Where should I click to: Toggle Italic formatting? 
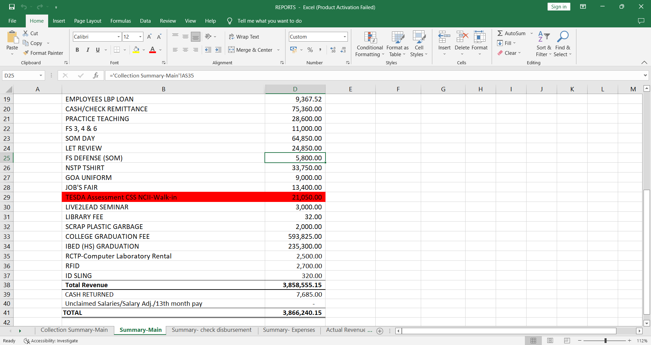click(x=88, y=50)
